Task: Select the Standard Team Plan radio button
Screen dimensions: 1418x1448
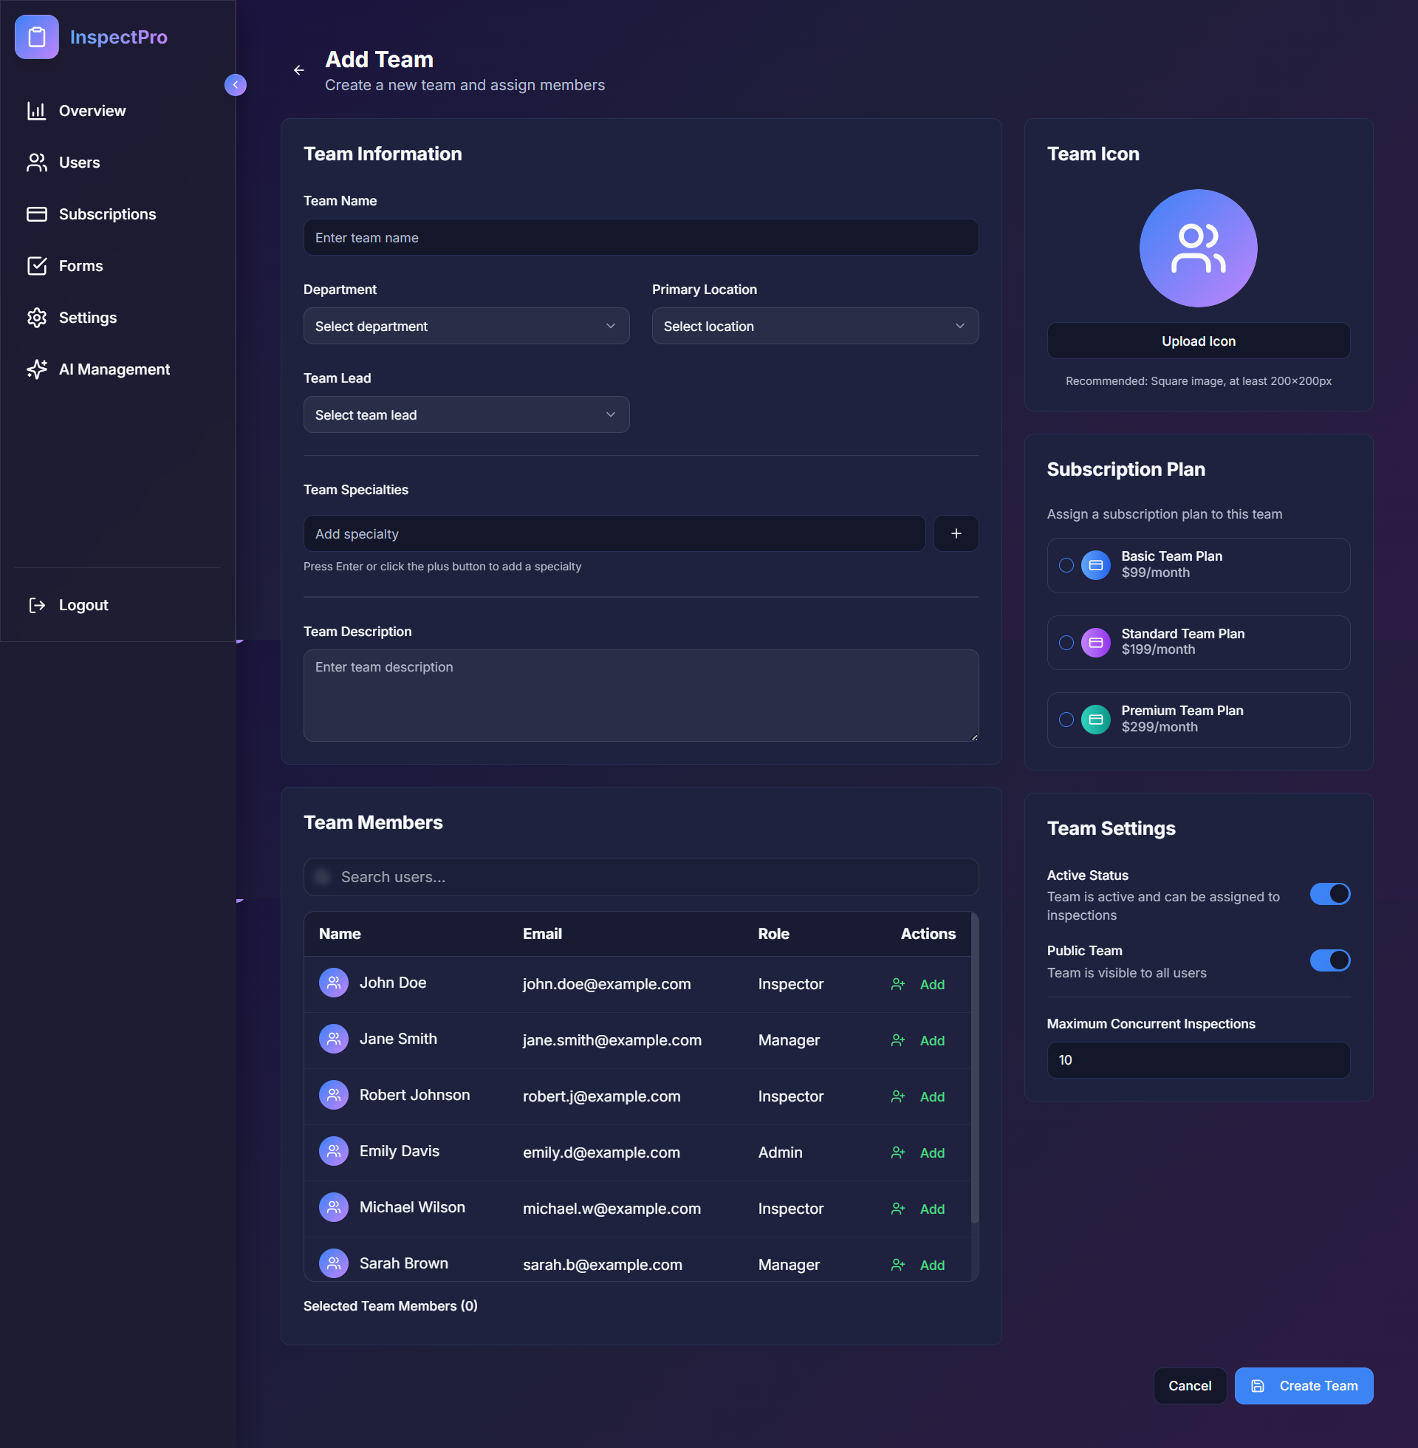Action: (1066, 643)
